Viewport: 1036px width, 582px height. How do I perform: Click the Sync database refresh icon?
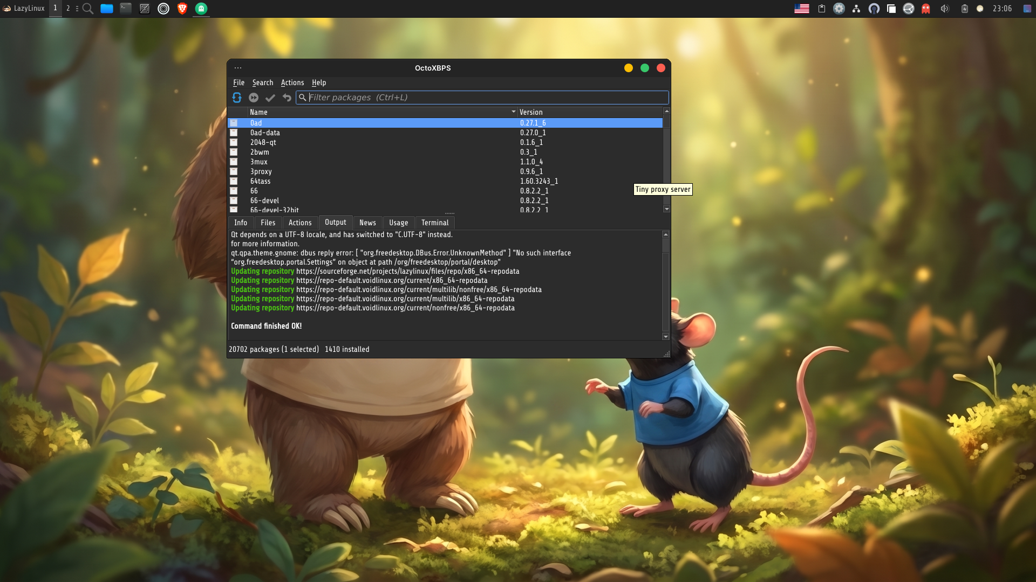[x=237, y=98]
